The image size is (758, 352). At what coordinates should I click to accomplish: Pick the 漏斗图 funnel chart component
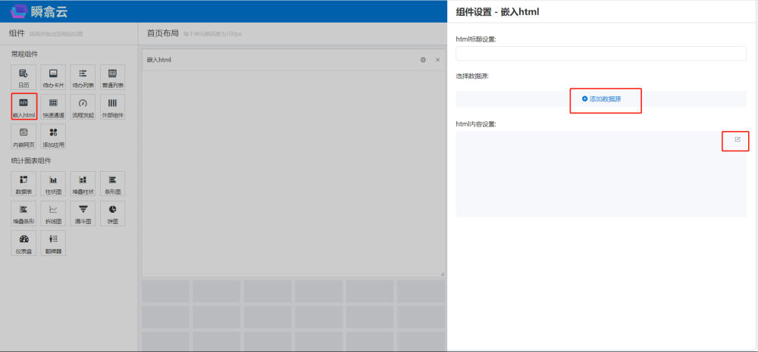83,213
